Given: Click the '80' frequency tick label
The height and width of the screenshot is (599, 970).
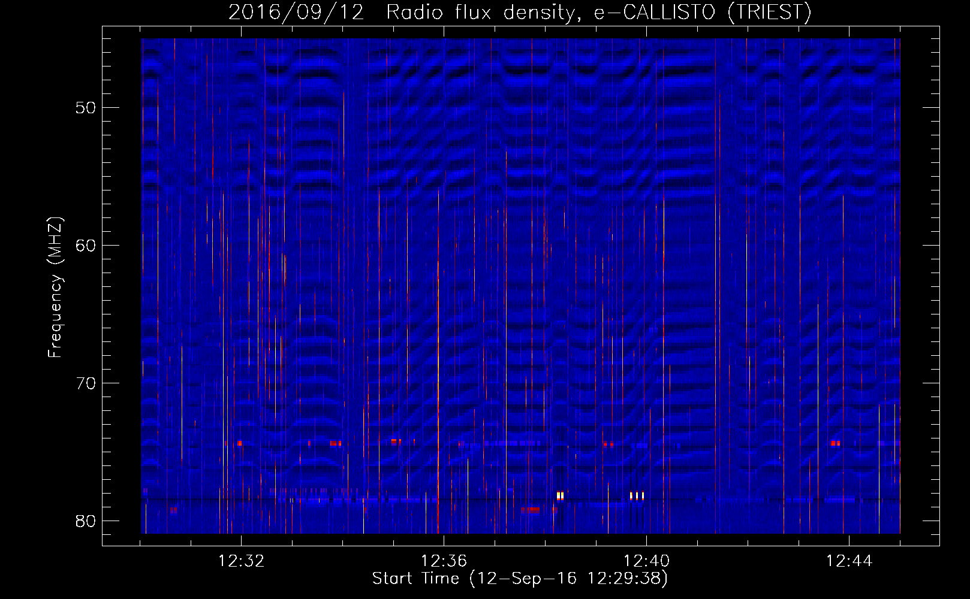Looking at the screenshot, I should coord(86,521).
